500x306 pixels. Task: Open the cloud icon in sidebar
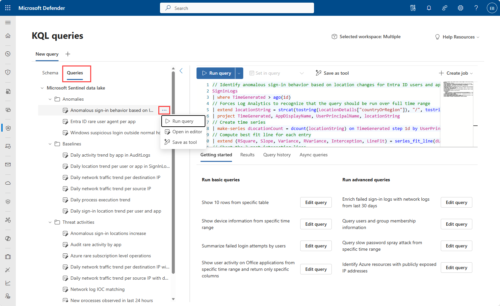click(x=8, y=183)
